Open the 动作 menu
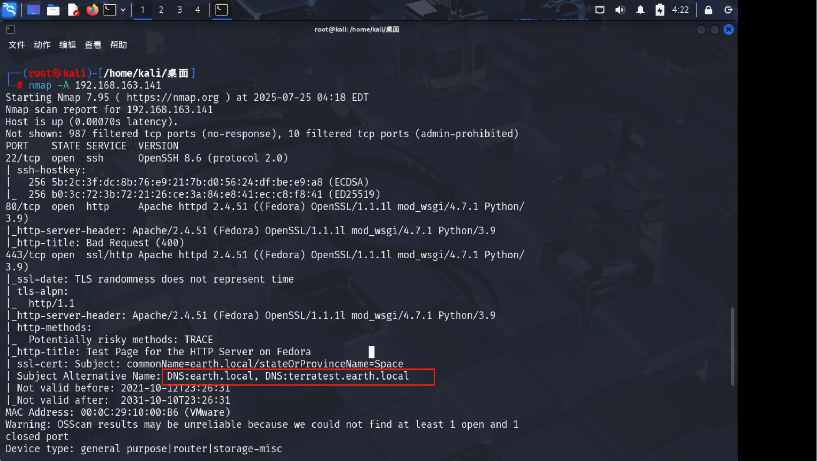 click(42, 45)
